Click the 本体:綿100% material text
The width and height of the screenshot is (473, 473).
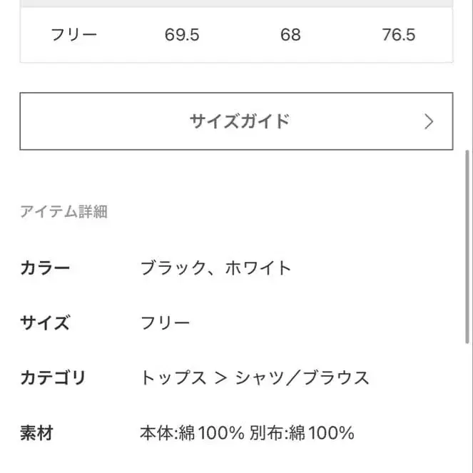pyautogui.click(x=193, y=432)
